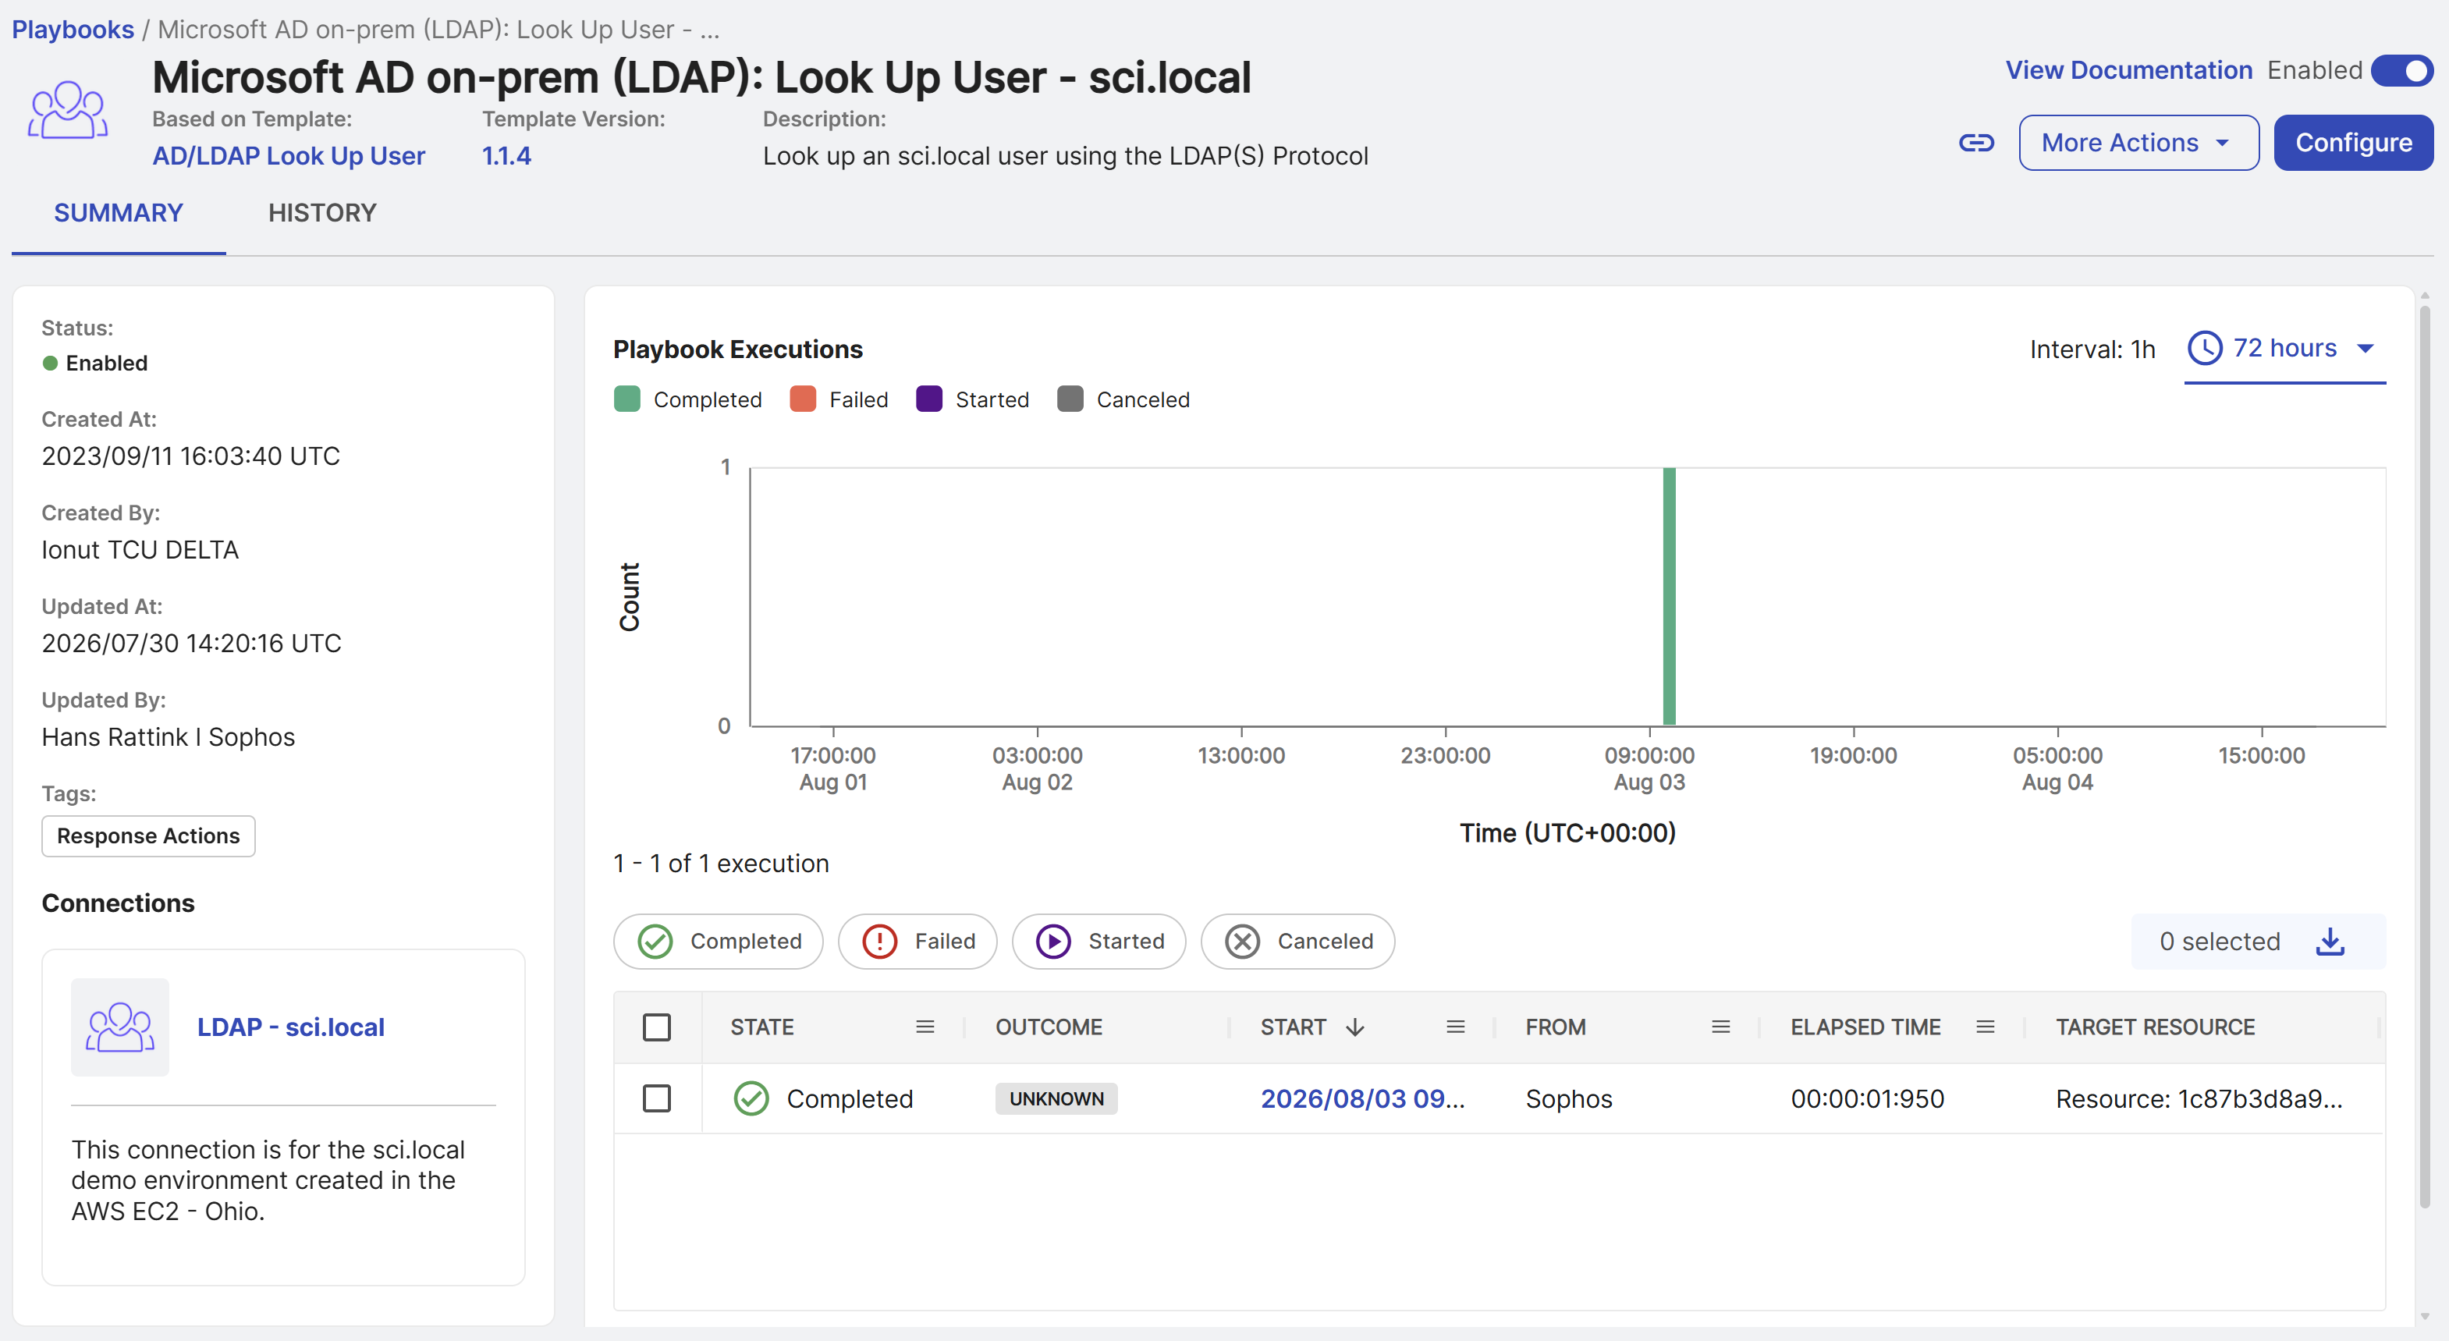Copy the playbook link using chain icon
The width and height of the screenshot is (2449, 1341).
1976,143
